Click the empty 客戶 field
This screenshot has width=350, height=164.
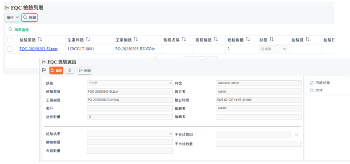130,108
